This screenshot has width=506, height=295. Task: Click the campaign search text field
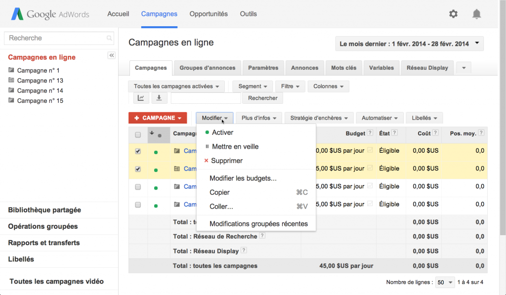pos(206,98)
